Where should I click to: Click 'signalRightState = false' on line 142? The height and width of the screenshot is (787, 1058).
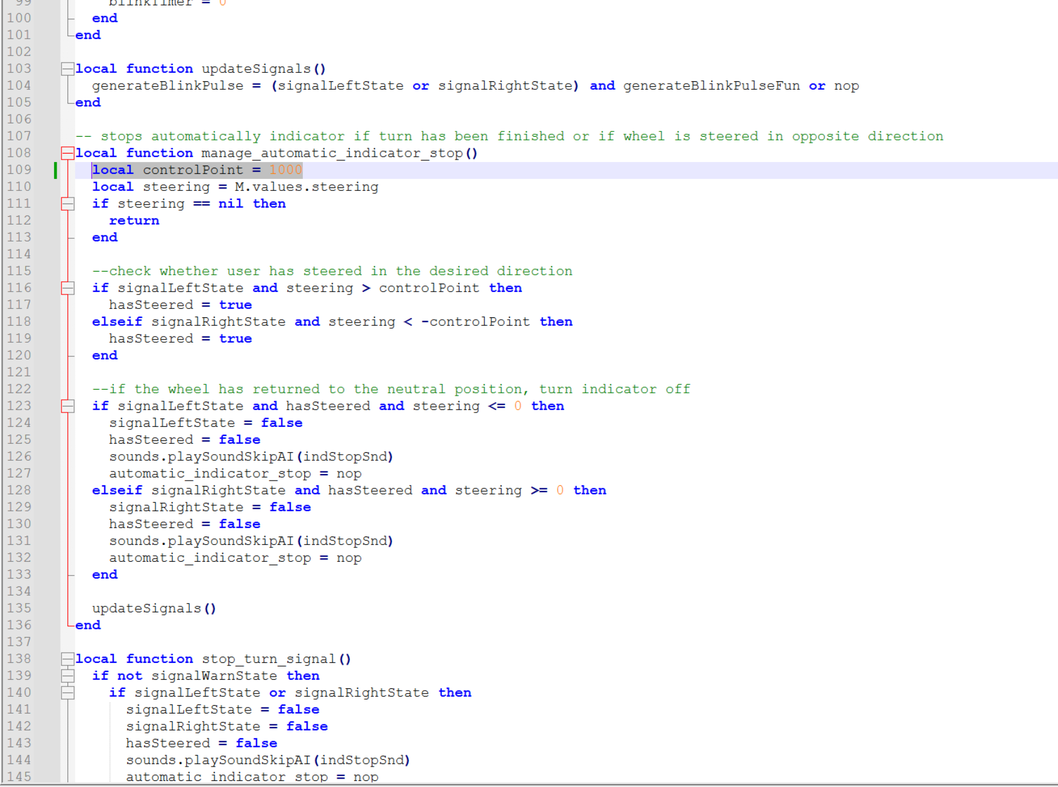pyautogui.click(x=227, y=726)
